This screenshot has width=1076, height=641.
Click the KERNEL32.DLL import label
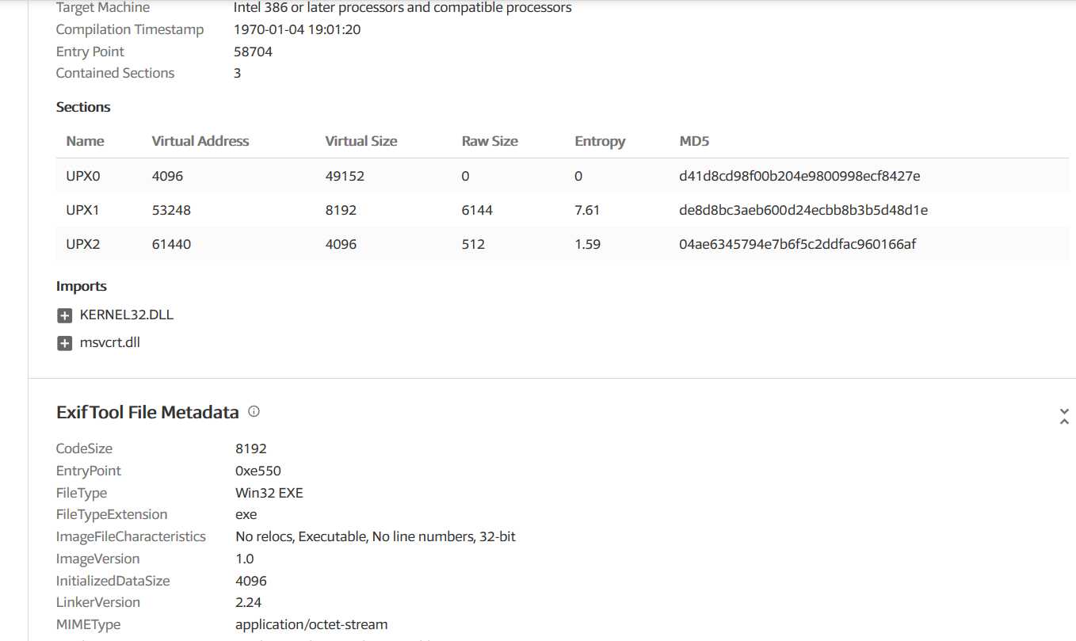[127, 315]
